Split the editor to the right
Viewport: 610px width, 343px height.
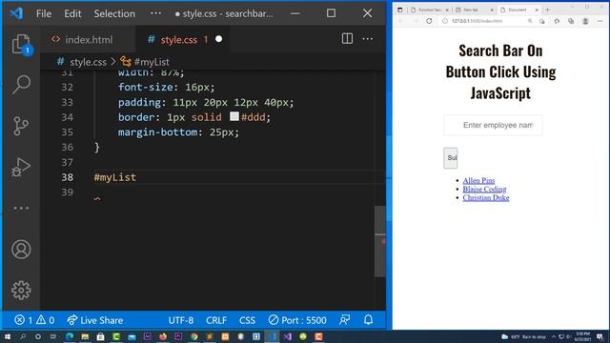(x=347, y=39)
